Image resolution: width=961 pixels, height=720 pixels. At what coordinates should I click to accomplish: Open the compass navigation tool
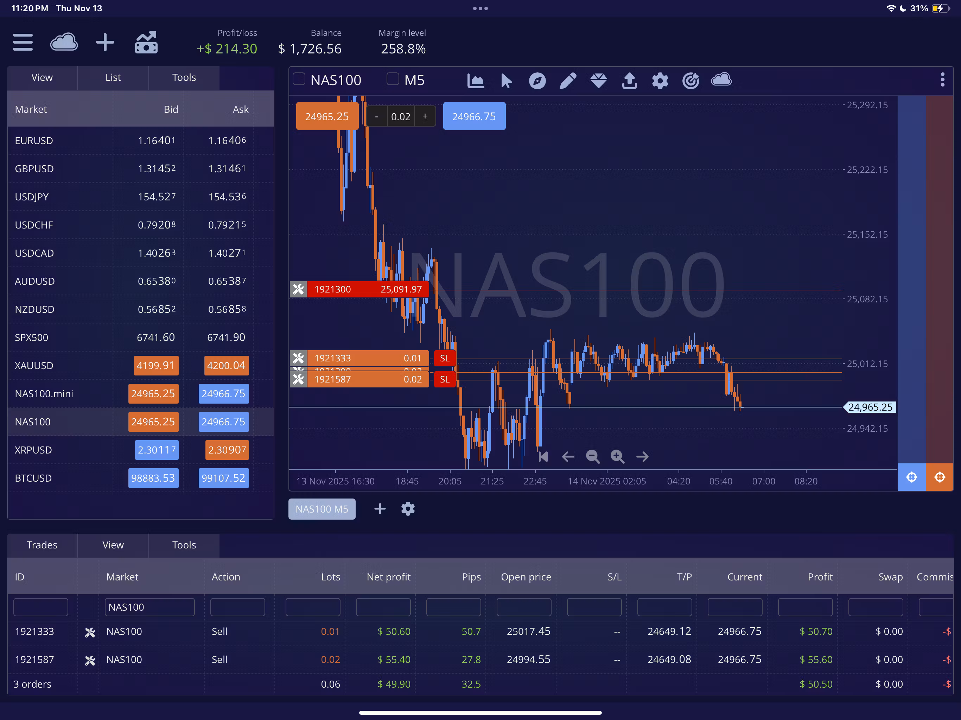pos(537,81)
